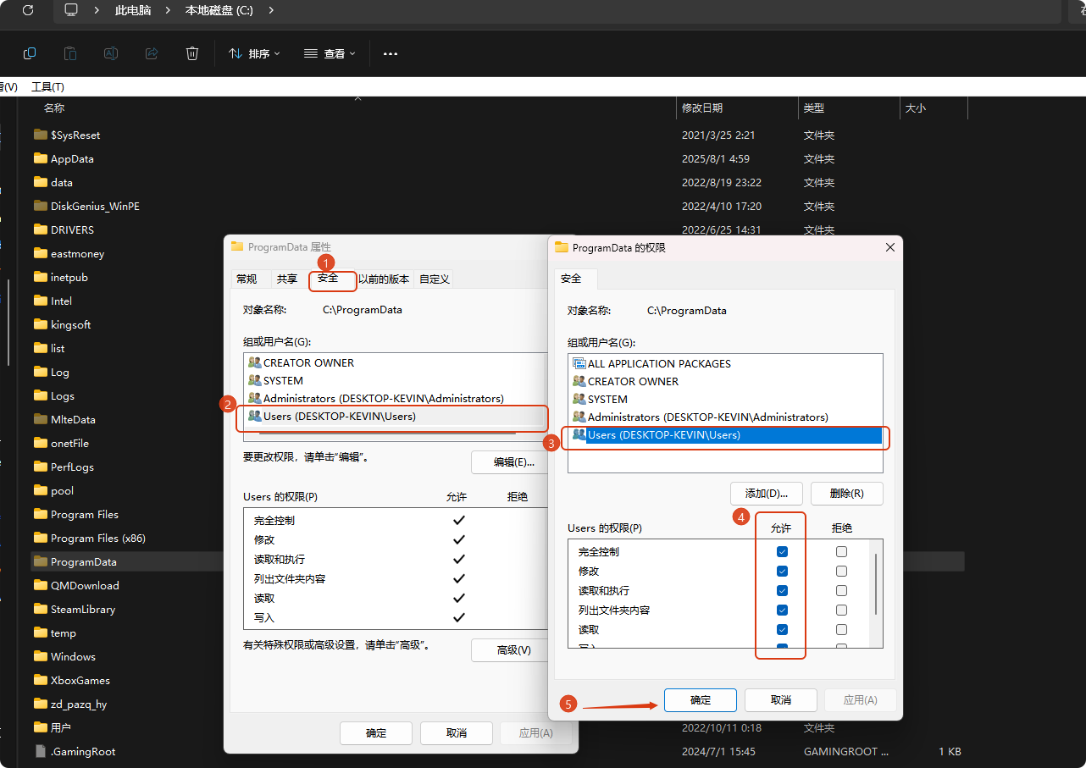Click the eastmoney folder icon
This screenshot has height=768, width=1086.
(40, 253)
